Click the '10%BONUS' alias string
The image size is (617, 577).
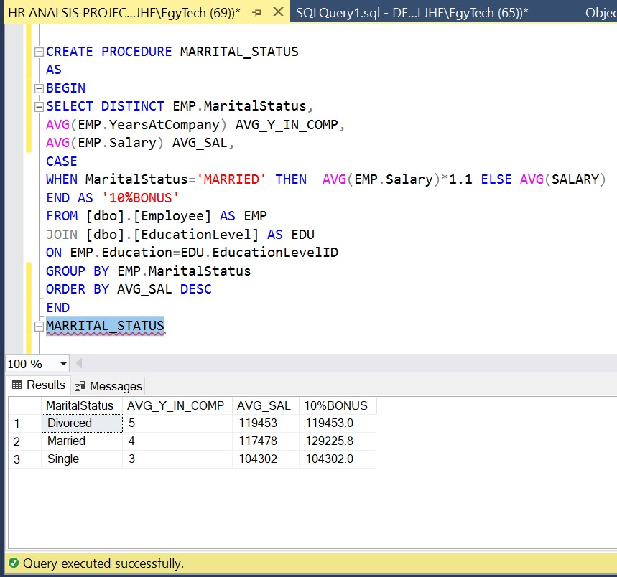[141, 197]
